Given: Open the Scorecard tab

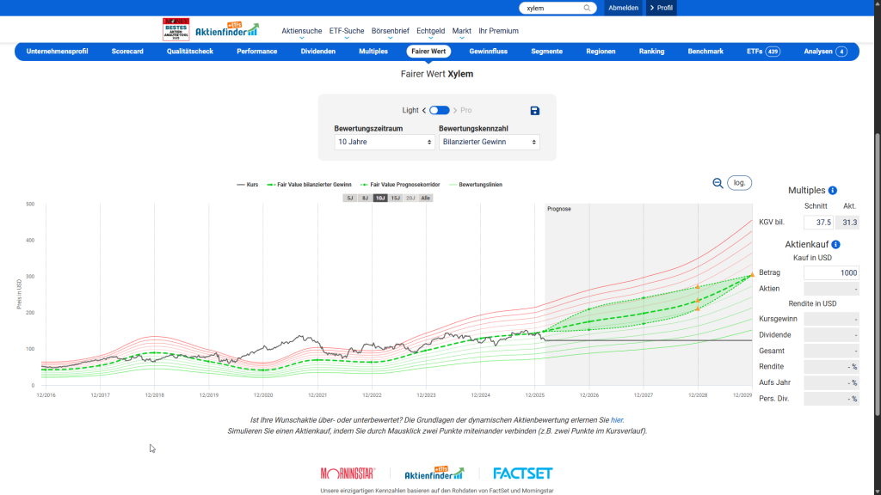Looking at the screenshot, I should (127, 52).
